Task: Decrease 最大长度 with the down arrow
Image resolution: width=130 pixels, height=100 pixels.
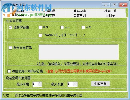Action: point(75,85)
